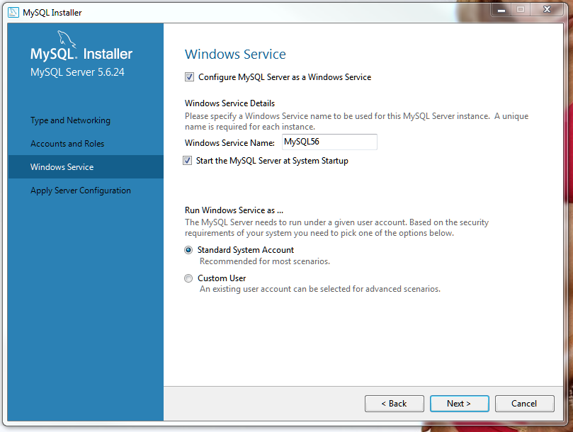The image size is (573, 432).
Task: Click the 'Windows Service' page heading
Action: point(235,55)
